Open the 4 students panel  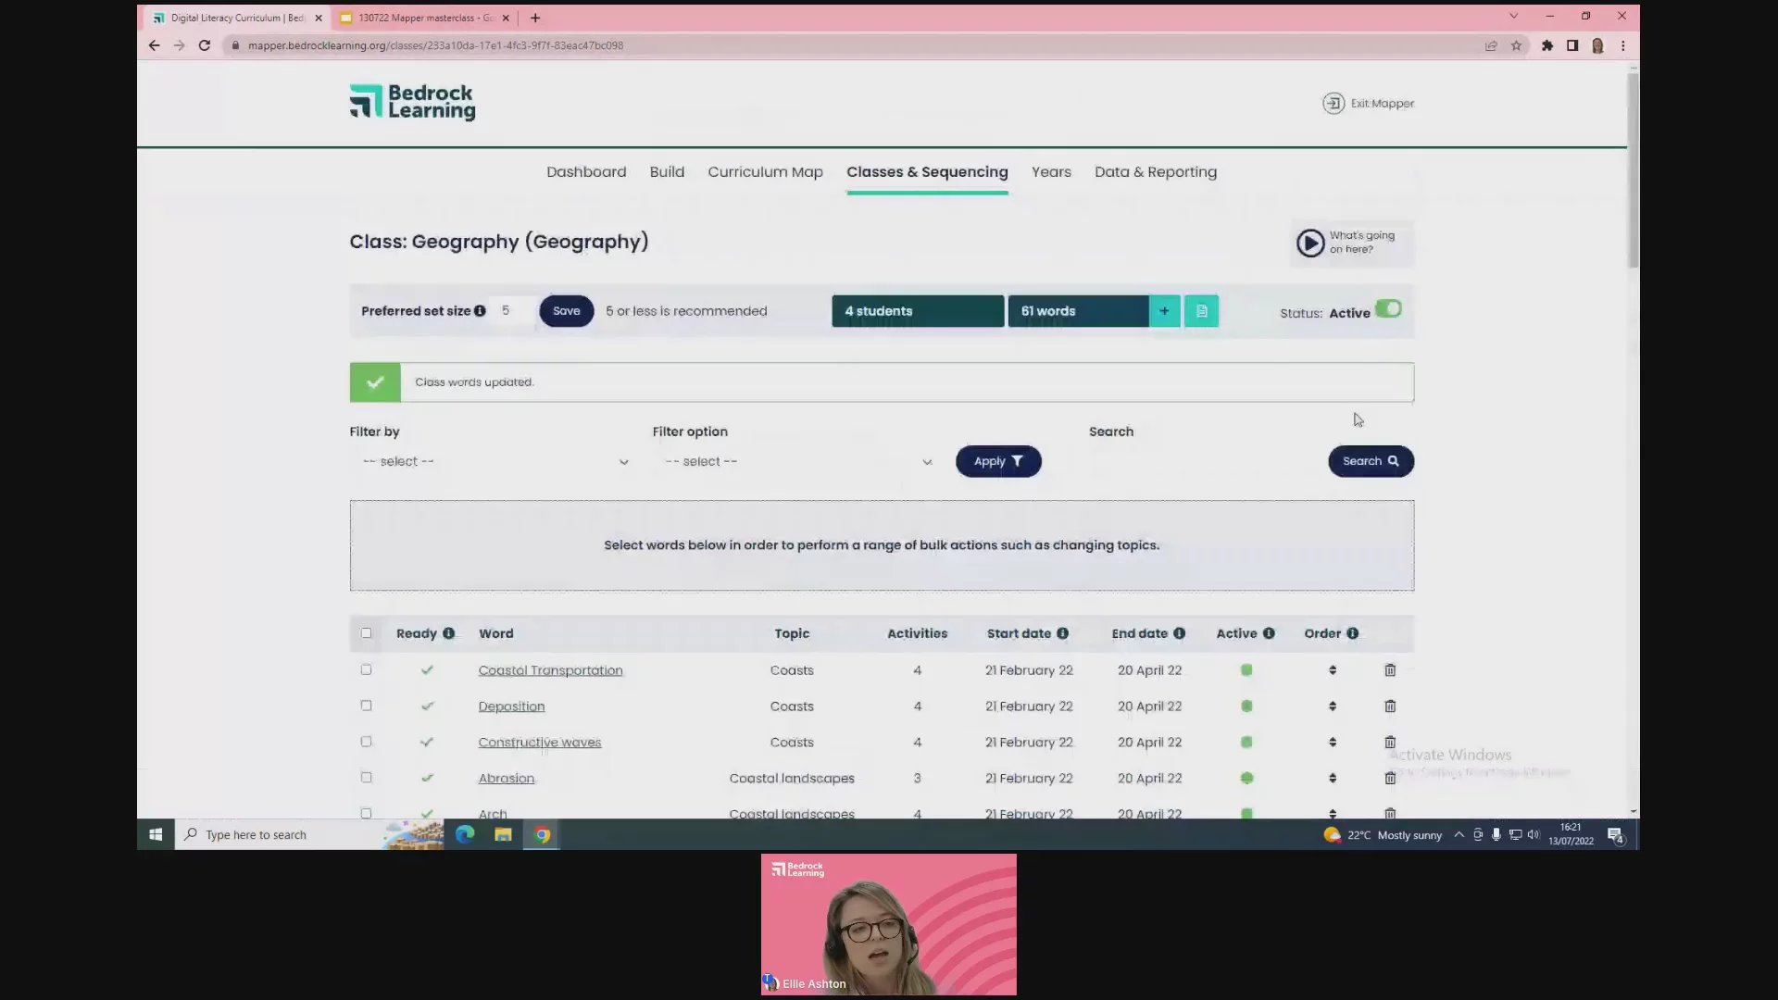[918, 311]
